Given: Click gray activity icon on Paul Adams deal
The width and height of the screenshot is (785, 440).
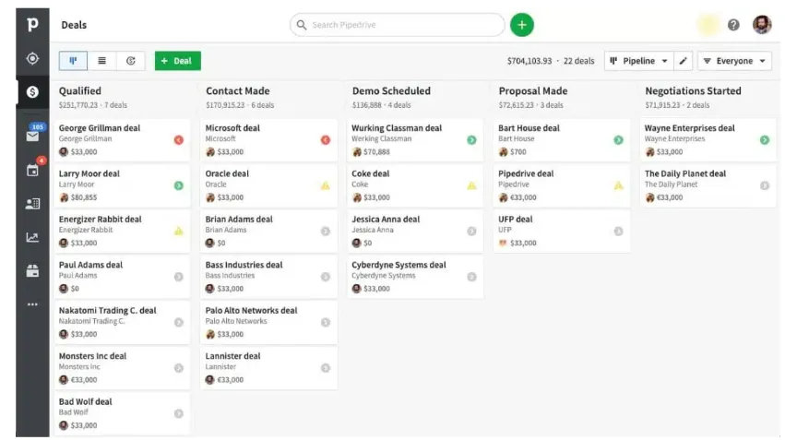Looking at the screenshot, I should [x=179, y=277].
